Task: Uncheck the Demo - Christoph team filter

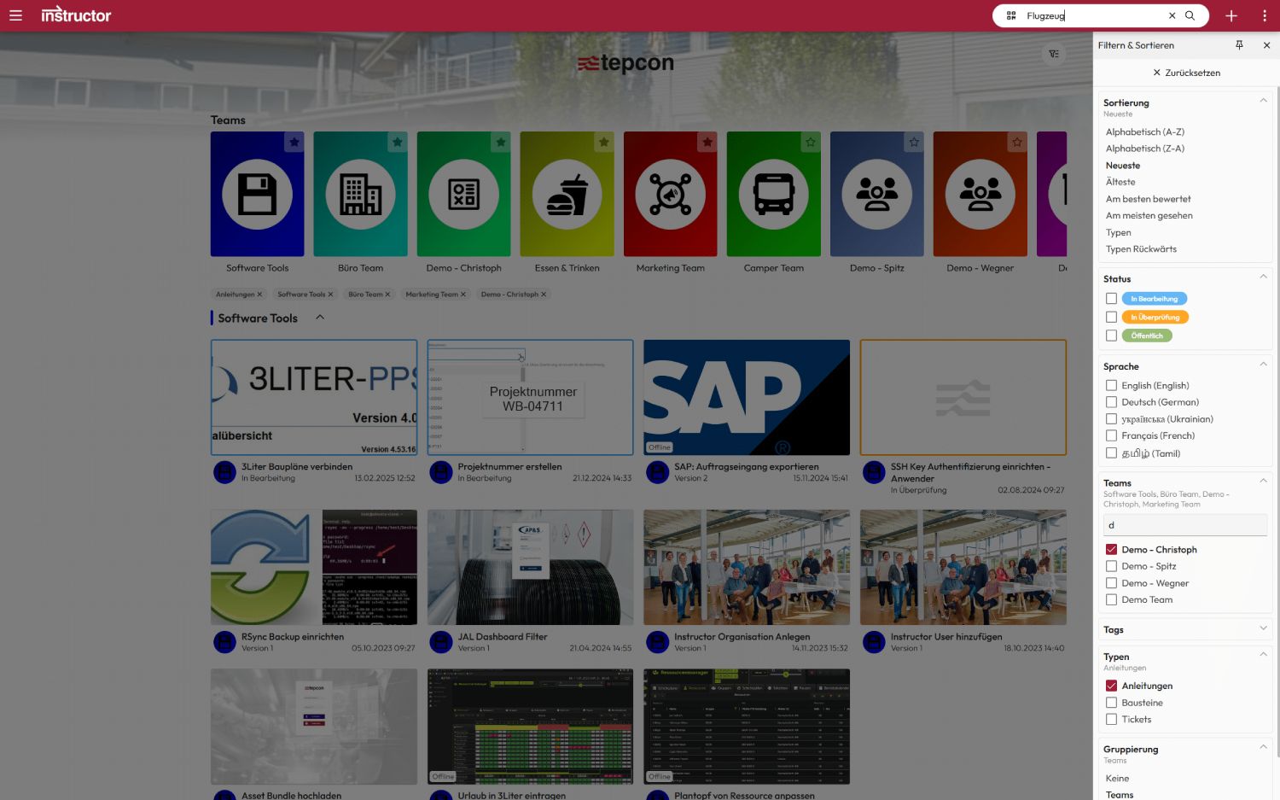Action: tap(1111, 549)
